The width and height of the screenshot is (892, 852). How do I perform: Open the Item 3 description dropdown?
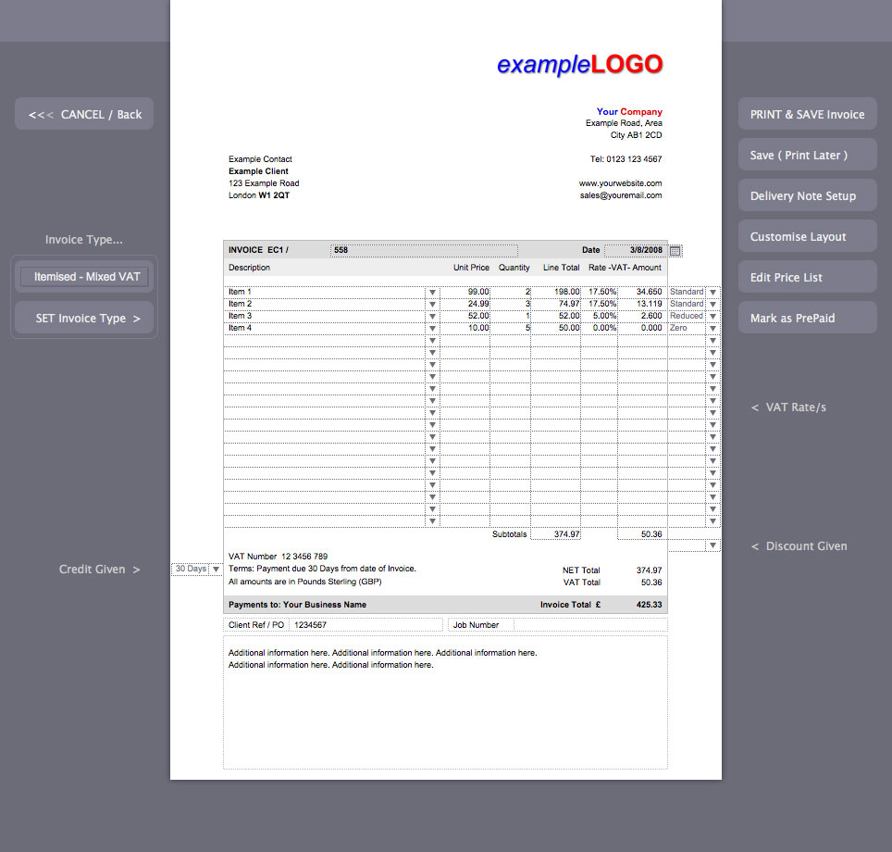click(432, 316)
